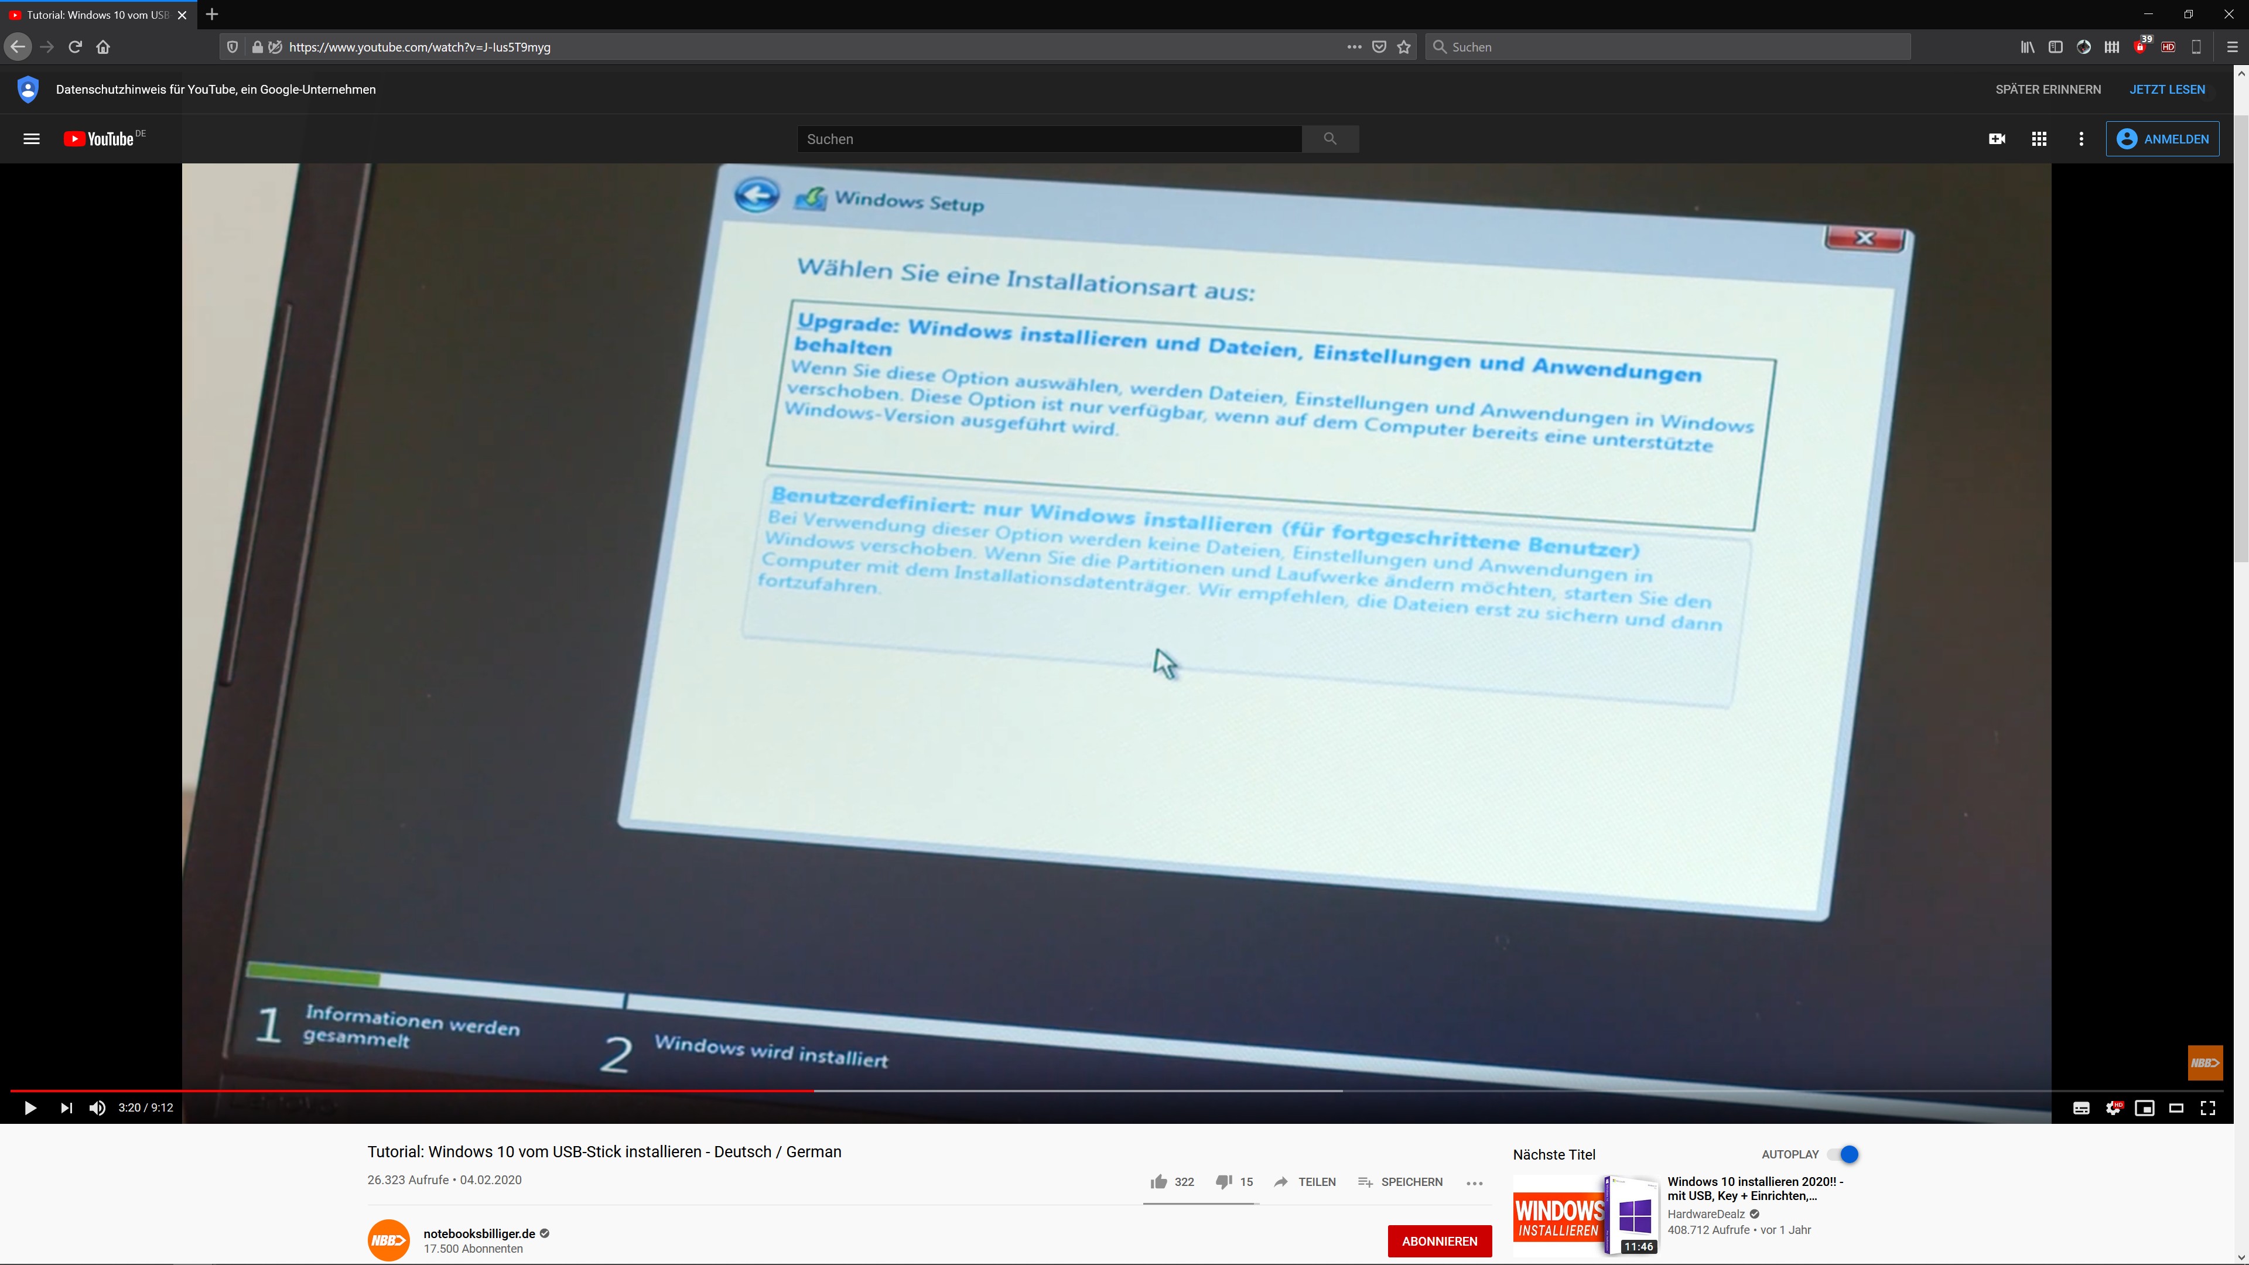The height and width of the screenshot is (1265, 2249).
Task: Click JETZT LESEN privacy link
Action: (x=2167, y=89)
